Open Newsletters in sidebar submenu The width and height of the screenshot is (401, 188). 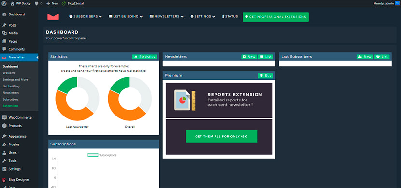pos(11,93)
